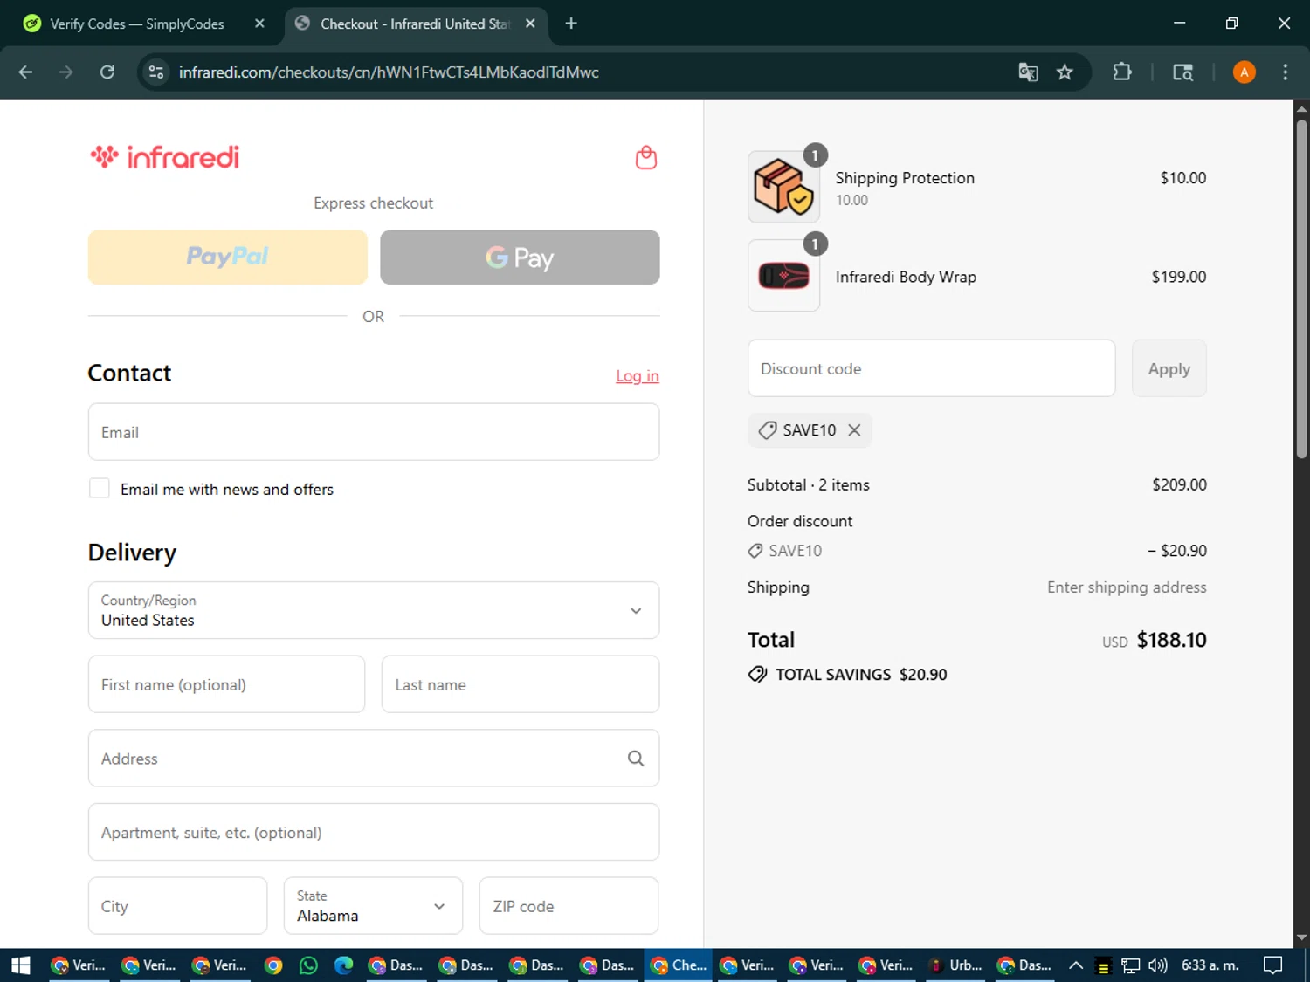This screenshot has height=982, width=1310.
Task: Click the magnifier icon in Address field
Action: pos(636,759)
